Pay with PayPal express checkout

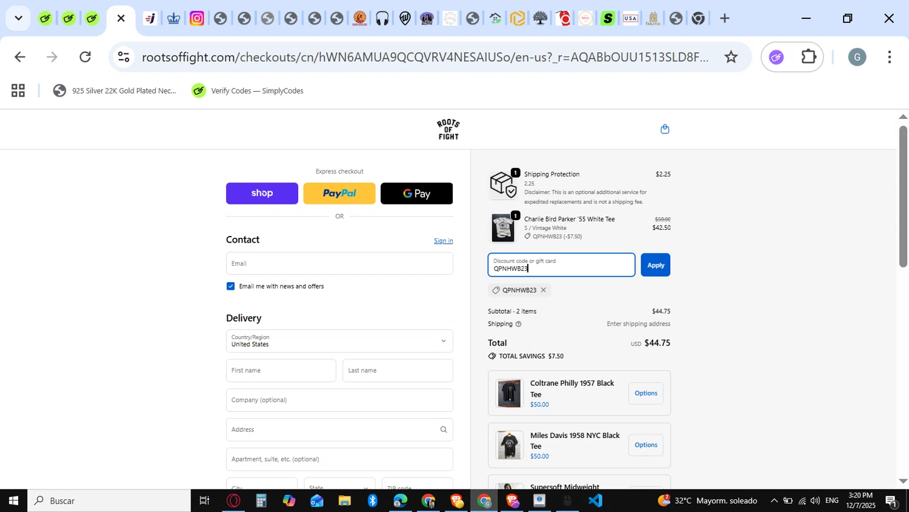point(339,194)
